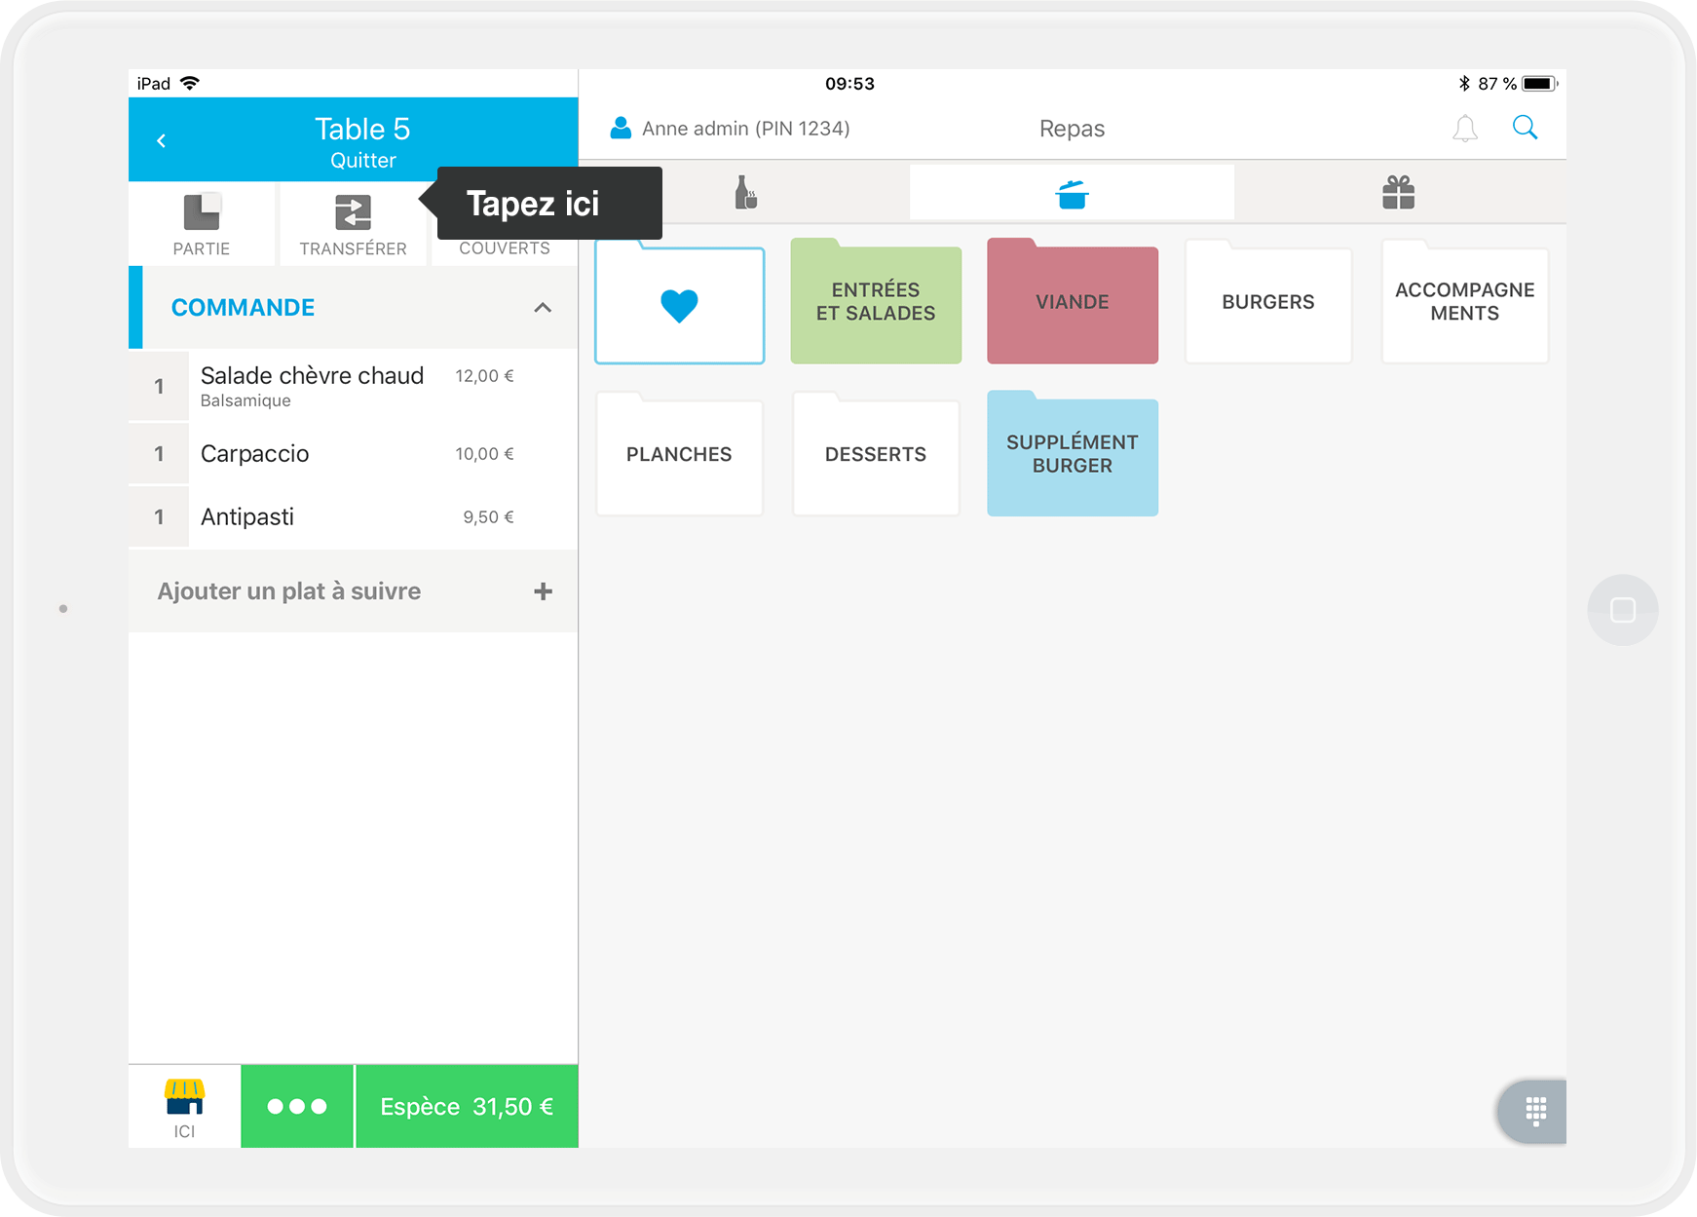Tap the Bluetooth status icon

coord(1463,84)
